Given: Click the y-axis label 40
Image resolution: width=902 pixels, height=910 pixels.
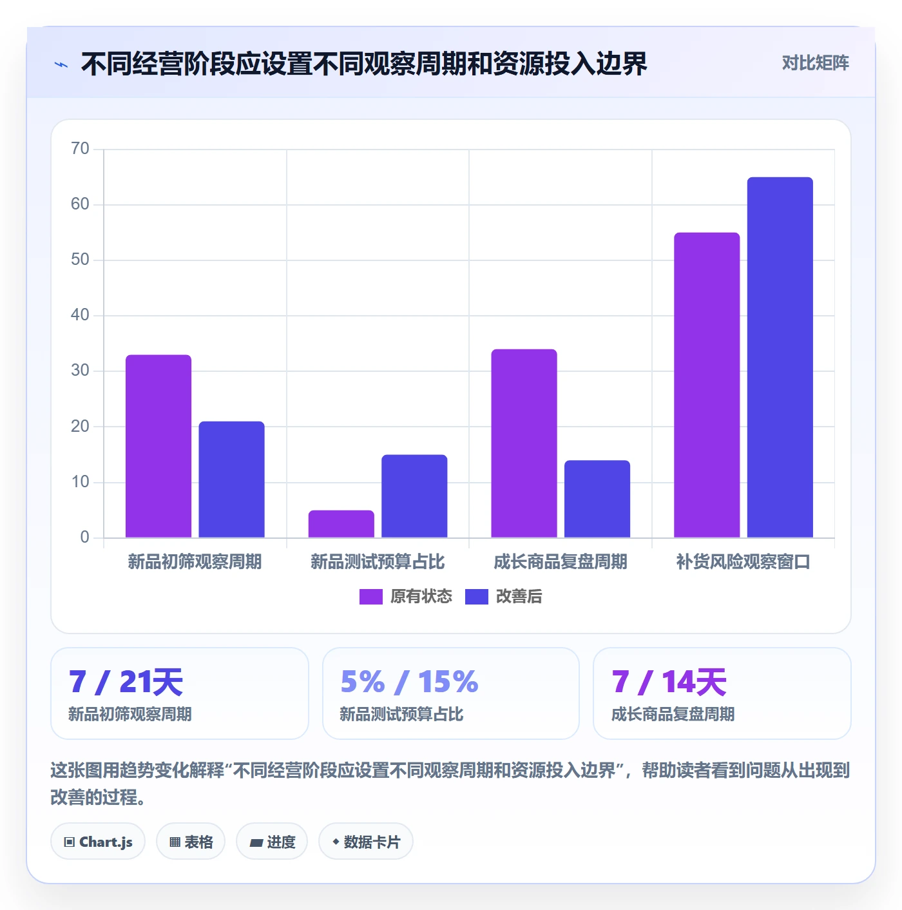Looking at the screenshot, I should pyautogui.click(x=80, y=315).
